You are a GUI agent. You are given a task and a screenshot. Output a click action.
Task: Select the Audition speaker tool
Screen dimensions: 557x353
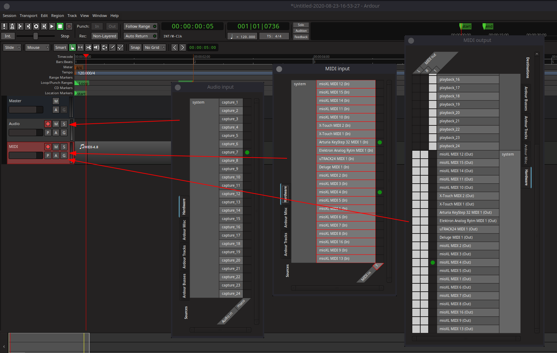[96, 47]
